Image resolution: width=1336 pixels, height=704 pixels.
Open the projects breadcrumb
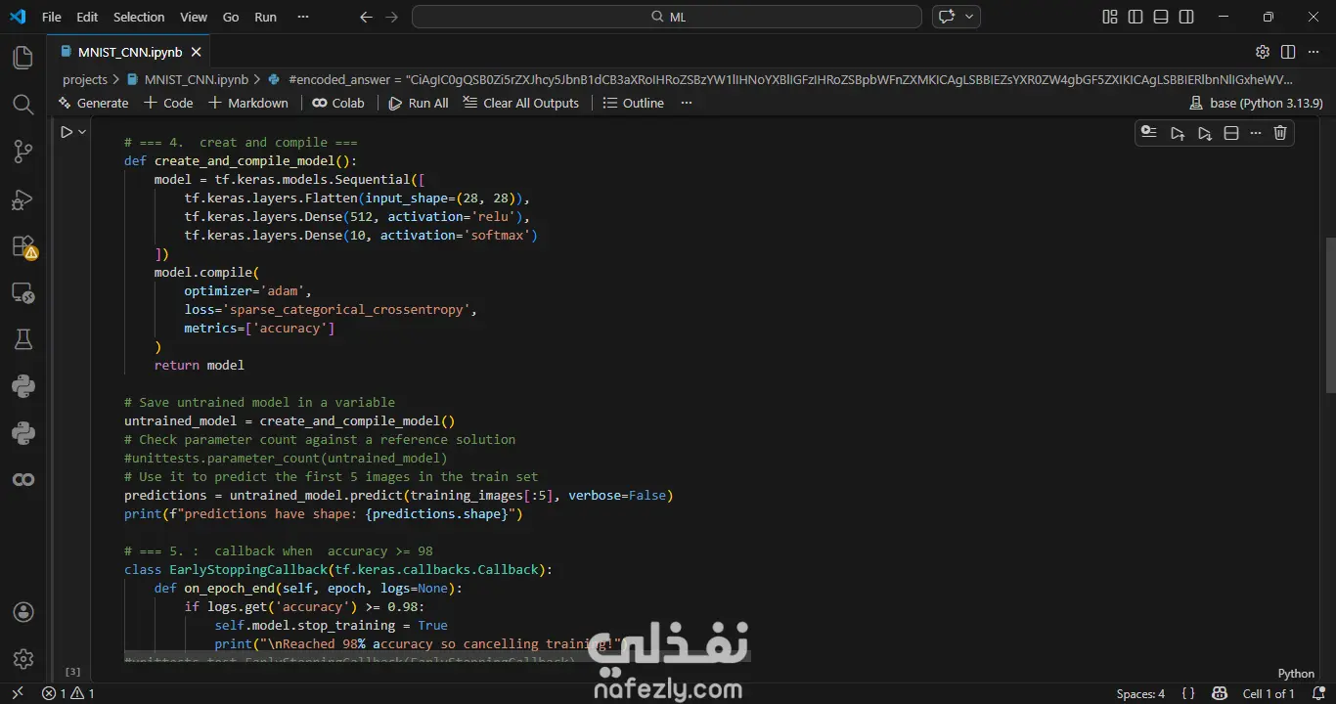85,79
